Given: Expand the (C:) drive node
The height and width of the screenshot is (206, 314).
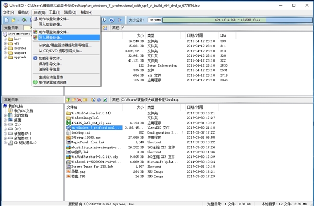Looking at the screenshot, I should 5,124.
